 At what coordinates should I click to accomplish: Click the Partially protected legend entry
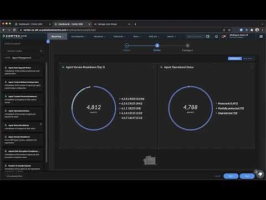point(230,108)
